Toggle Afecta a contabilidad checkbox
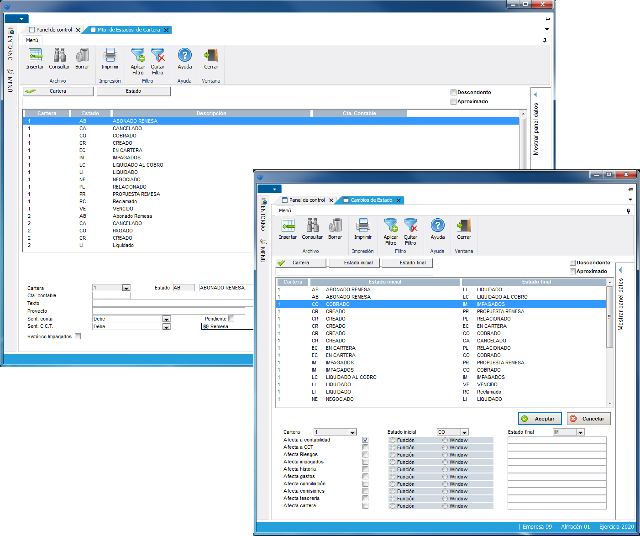 click(x=365, y=440)
